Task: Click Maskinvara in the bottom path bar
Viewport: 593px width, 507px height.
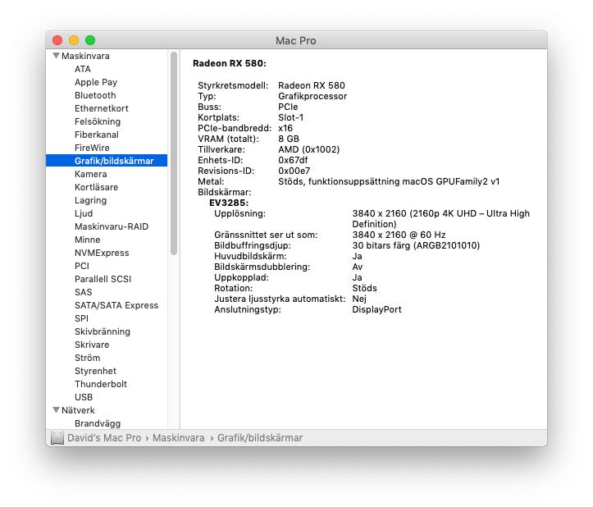Action: pos(178,438)
